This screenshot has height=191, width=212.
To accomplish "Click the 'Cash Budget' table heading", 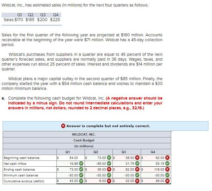I will pyautogui.click(x=84, y=140).
